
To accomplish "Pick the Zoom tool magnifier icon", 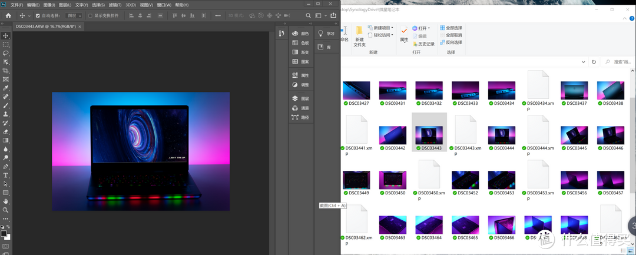I will (x=6, y=210).
